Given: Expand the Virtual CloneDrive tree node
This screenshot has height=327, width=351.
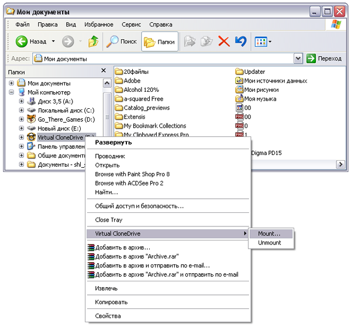Looking at the screenshot, I should click(21, 137).
